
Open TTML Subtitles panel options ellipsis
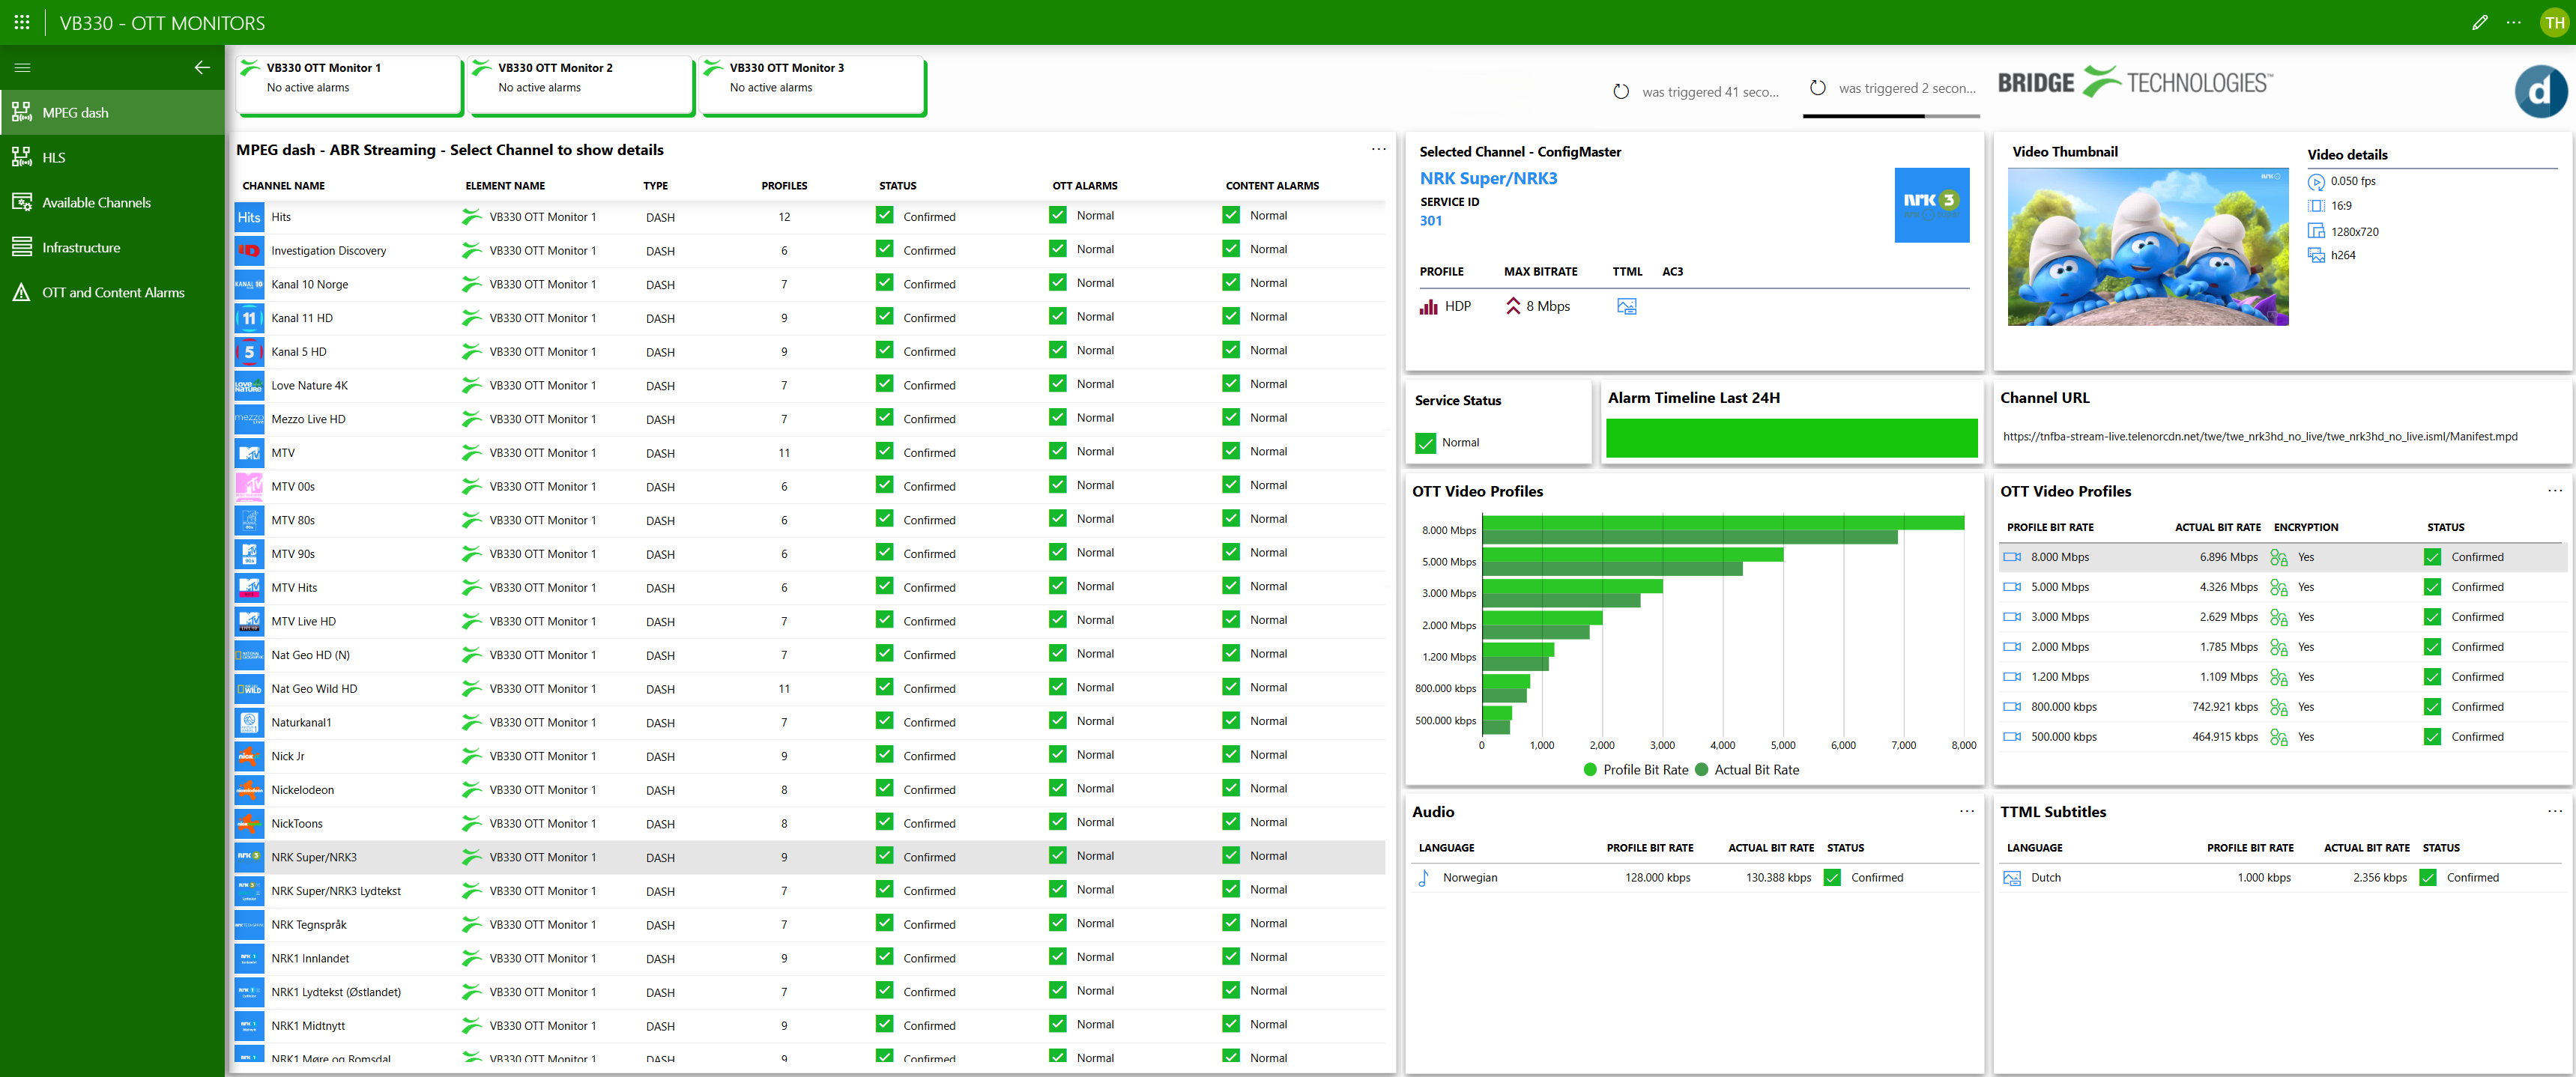click(x=2555, y=812)
